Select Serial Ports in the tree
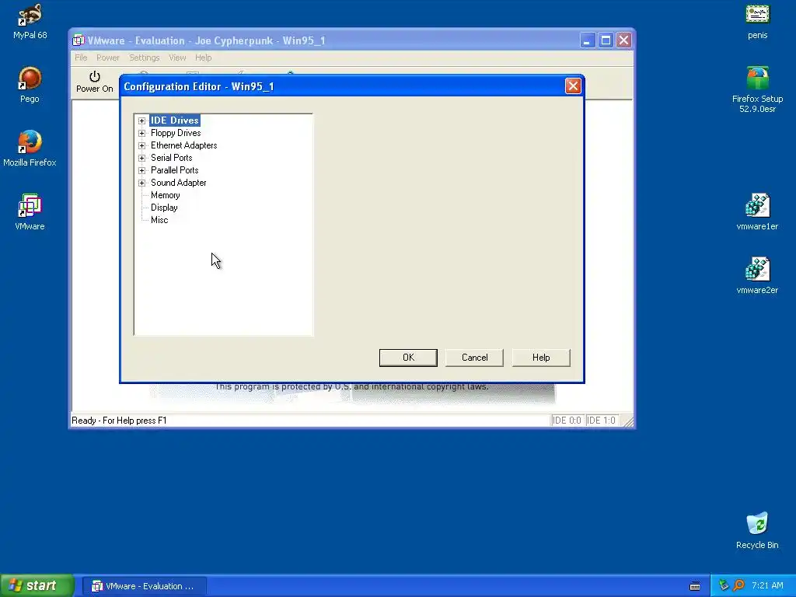 (172, 158)
